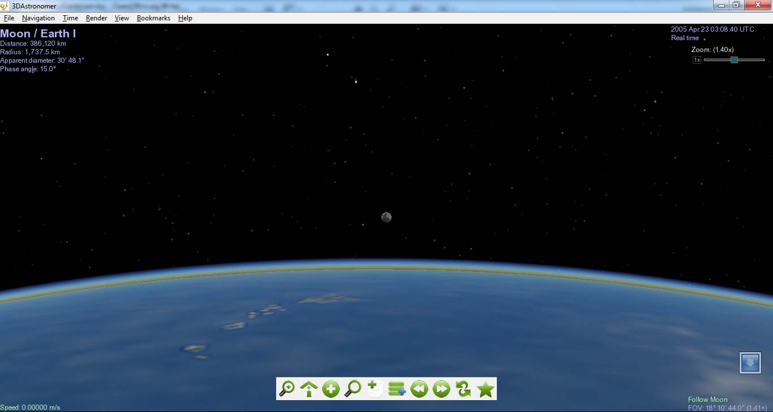Open the File menu
Screen dimensions: 773x412
[x=9, y=18]
